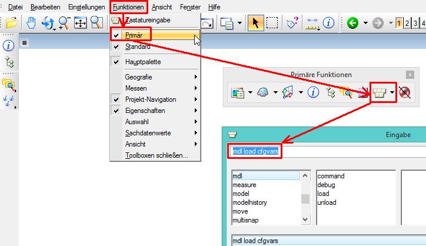Select 'mdl load cfgvars' in history list
Viewport: 426px width, 246px height.
329,241
